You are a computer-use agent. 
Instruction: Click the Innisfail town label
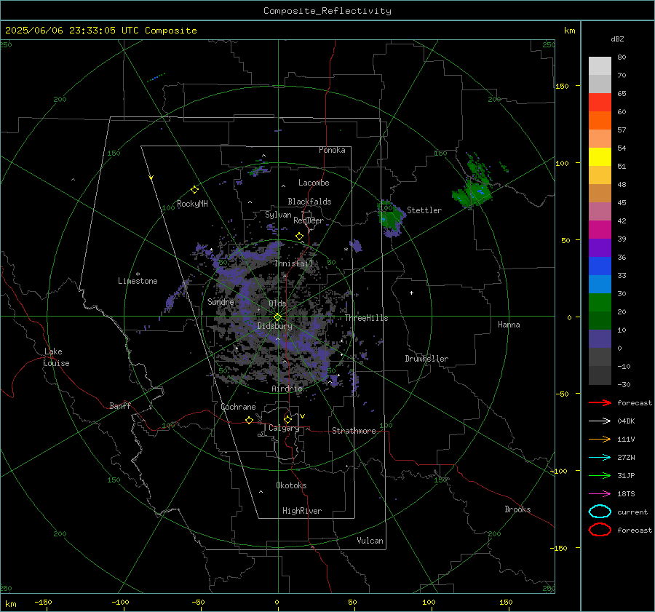pyautogui.click(x=294, y=263)
